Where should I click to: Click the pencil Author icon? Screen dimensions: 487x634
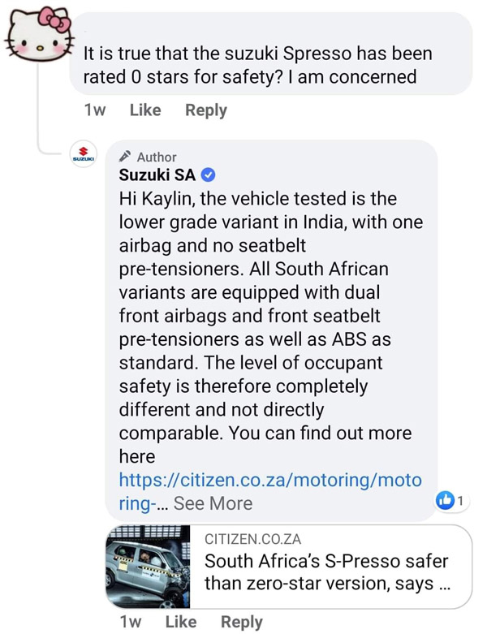(x=125, y=157)
